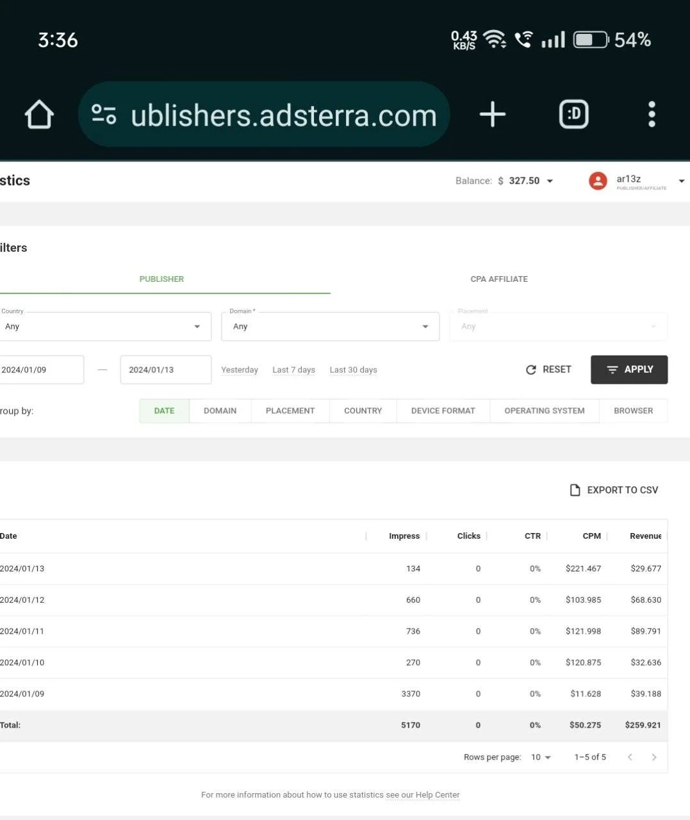
Task: Switch to the PUBLISHER tab
Action: 161,279
